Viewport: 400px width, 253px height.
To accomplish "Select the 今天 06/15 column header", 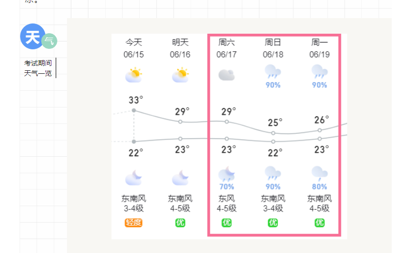I will [133, 48].
